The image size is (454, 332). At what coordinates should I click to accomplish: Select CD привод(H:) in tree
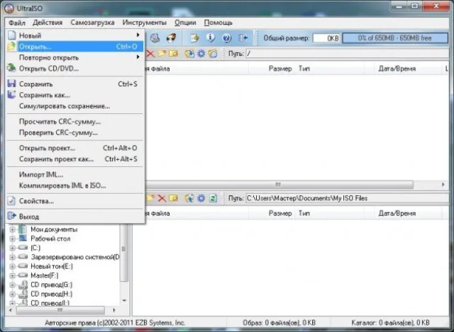pyautogui.click(x=51, y=294)
